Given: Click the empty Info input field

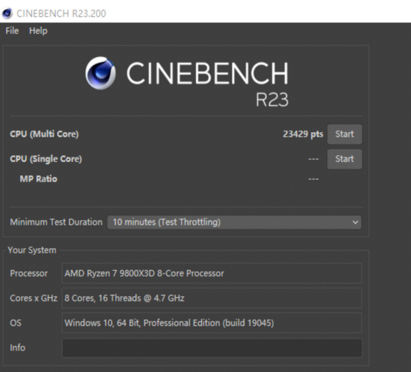Looking at the screenshot, I should click(x=212, y=348).
